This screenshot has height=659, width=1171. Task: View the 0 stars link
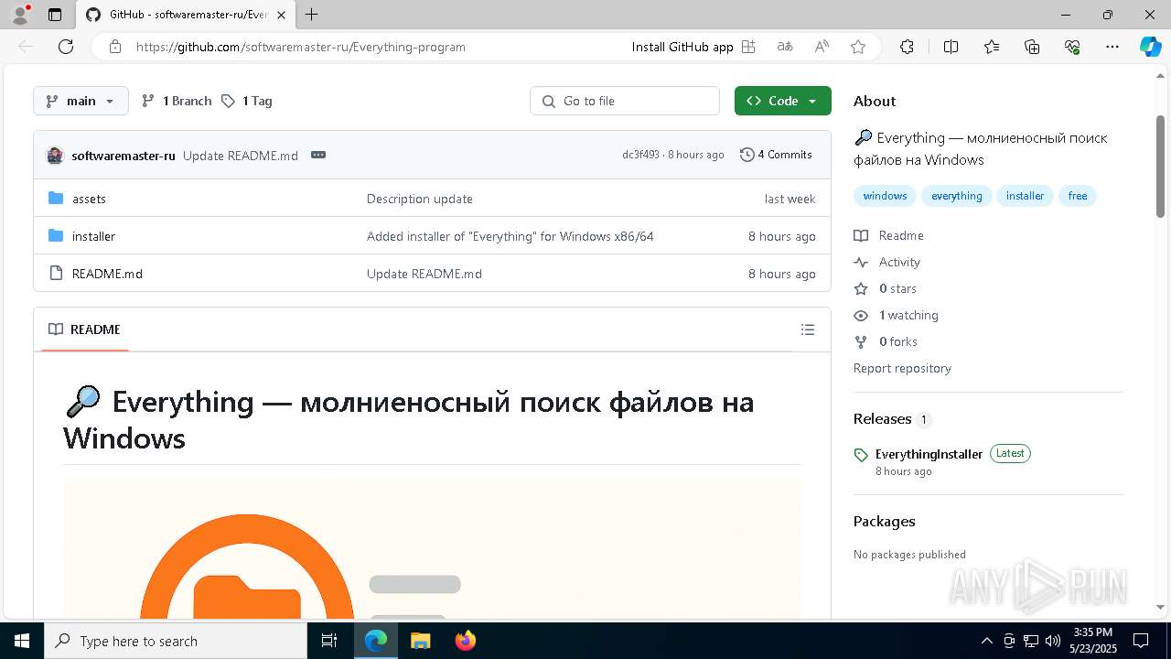[885, 288]
